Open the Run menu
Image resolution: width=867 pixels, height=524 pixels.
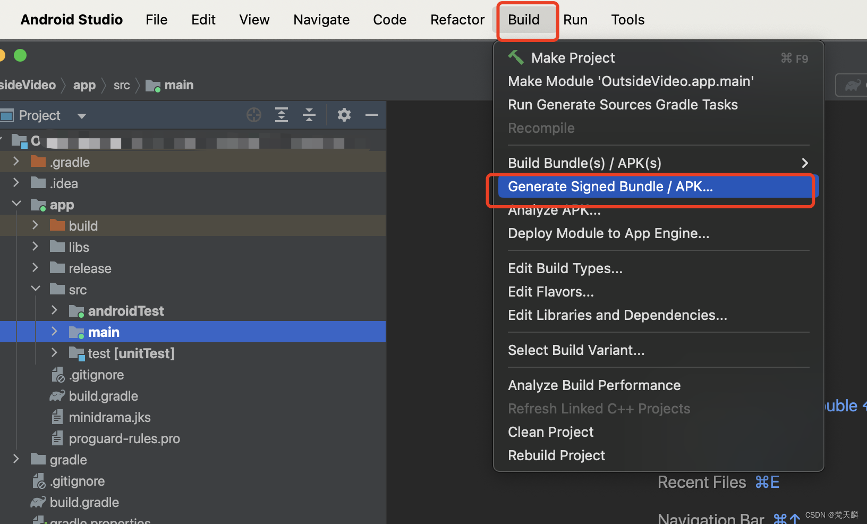tap(575, 20)
